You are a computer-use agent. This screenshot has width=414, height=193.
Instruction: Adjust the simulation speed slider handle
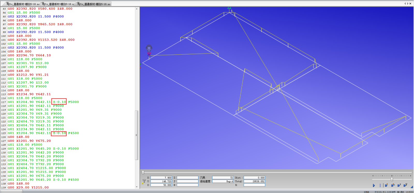pyautogui.click(x=392, y=179)
